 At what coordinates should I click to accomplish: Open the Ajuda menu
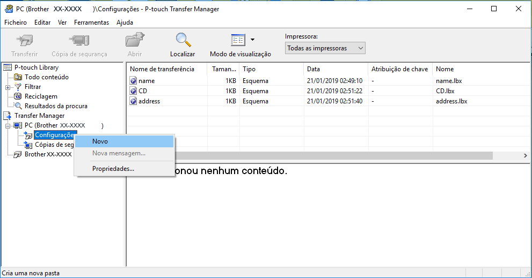[125, 22]
